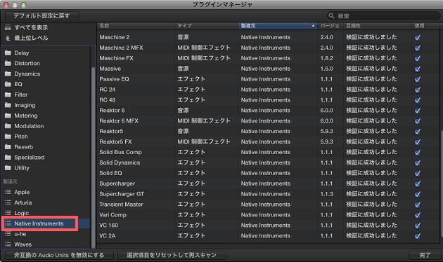
Task: Click the Metering folder icon
Action: click(x=8, y=116)
